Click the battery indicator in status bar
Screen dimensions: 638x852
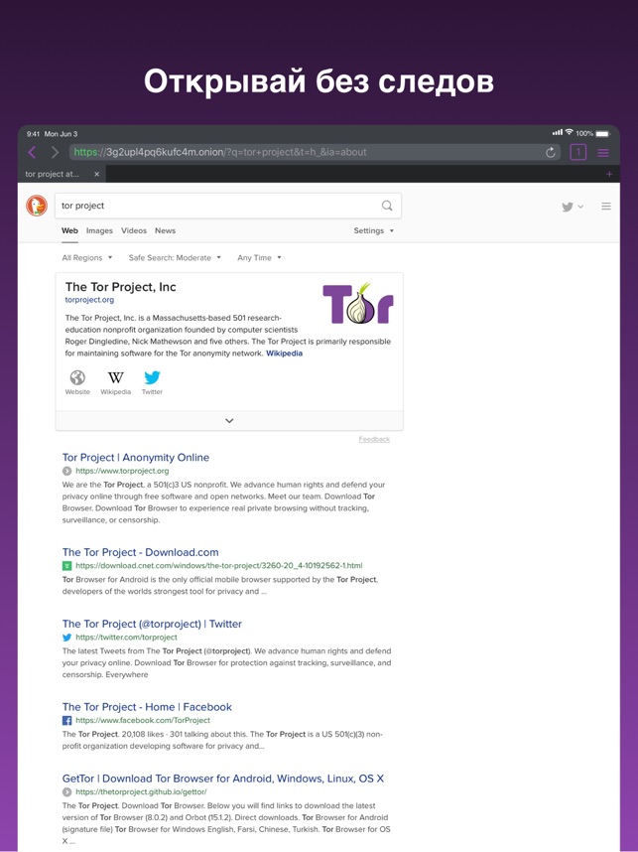(602, 133)
